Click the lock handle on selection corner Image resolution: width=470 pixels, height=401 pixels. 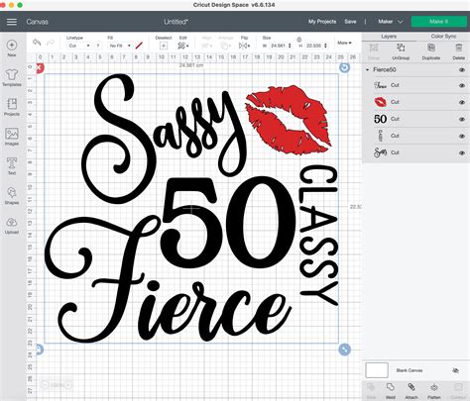tap(40, 350)
